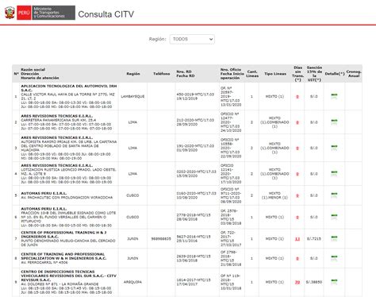Click days link for ARES Carretera Panamericana Sur row
Viewport: 376px width, 297px height.
tap(297, 122)
